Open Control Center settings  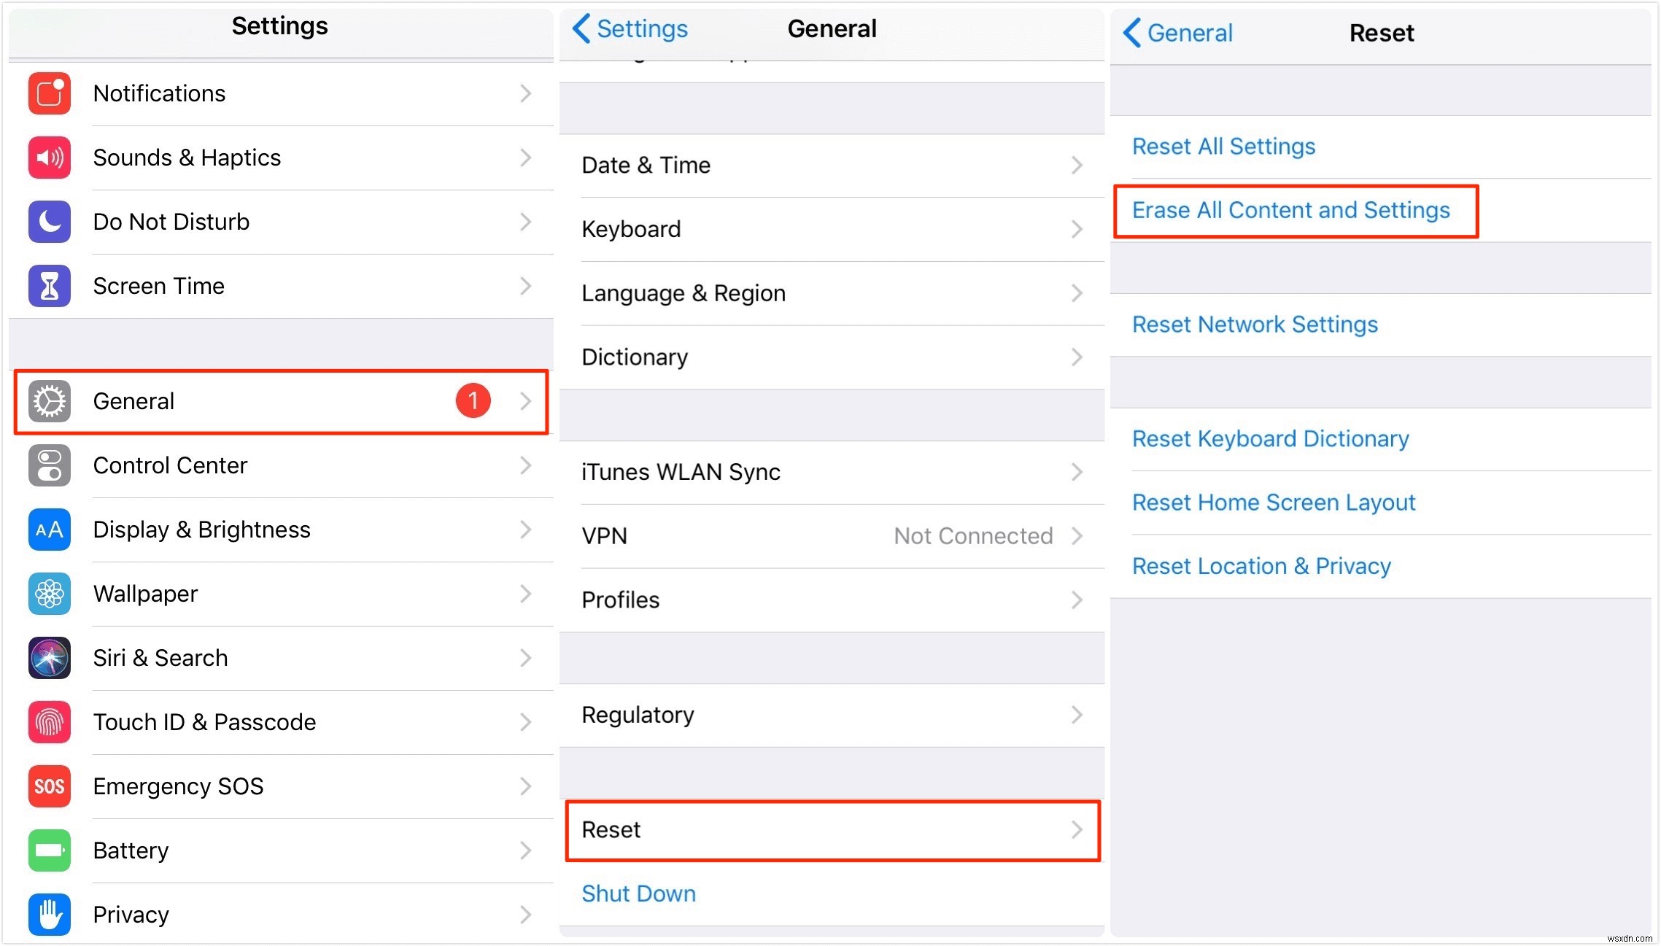[x=279, y=465]
